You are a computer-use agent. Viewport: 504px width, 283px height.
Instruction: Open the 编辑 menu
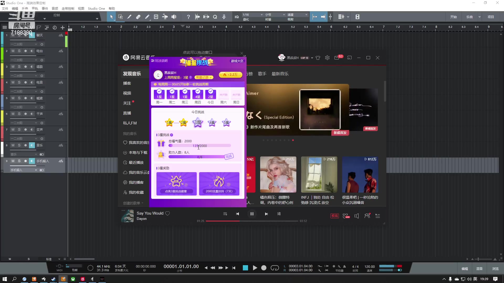[x=15, y=8]
